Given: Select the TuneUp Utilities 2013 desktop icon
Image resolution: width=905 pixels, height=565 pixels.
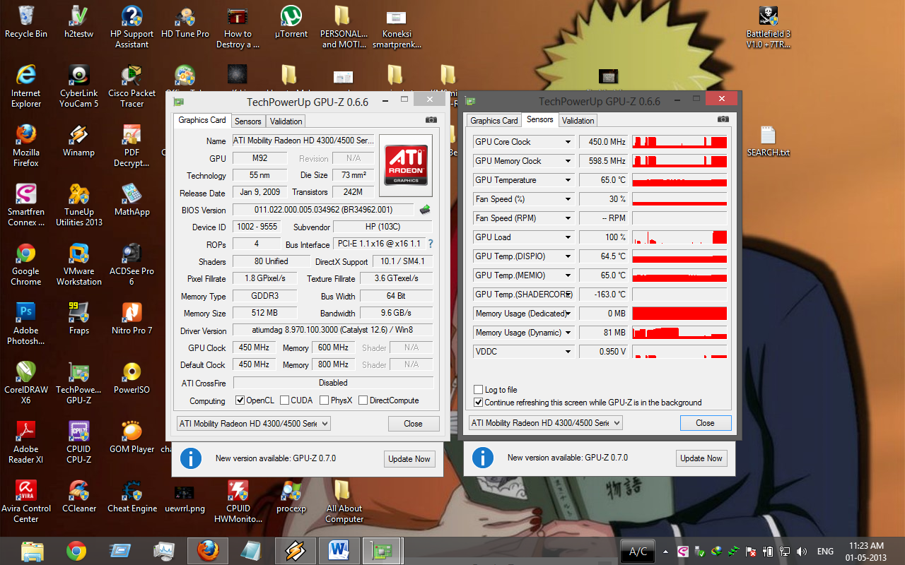Looking at the screenshot, I should 79,206.
